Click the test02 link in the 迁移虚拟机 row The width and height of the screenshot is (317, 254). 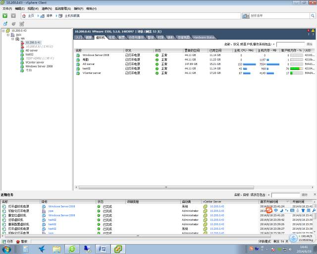tap(52, 220)
